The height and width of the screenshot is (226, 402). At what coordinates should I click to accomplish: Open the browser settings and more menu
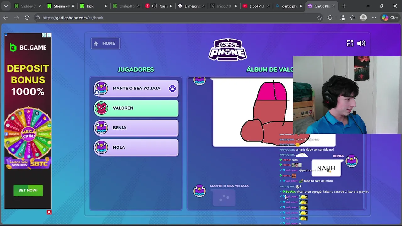374,18
